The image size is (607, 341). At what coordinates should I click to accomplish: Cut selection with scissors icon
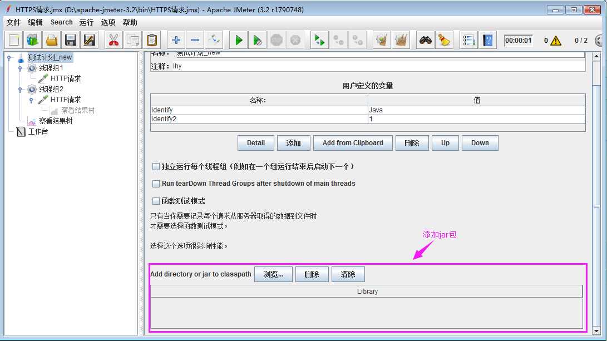click(113, 40)
